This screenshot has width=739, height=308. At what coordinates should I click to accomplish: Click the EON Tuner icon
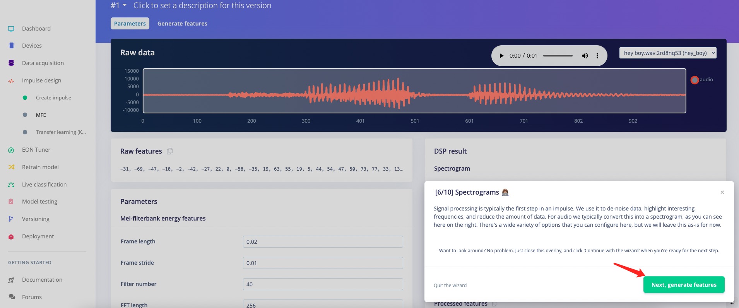pyautogui.click(x=11, y=150)
